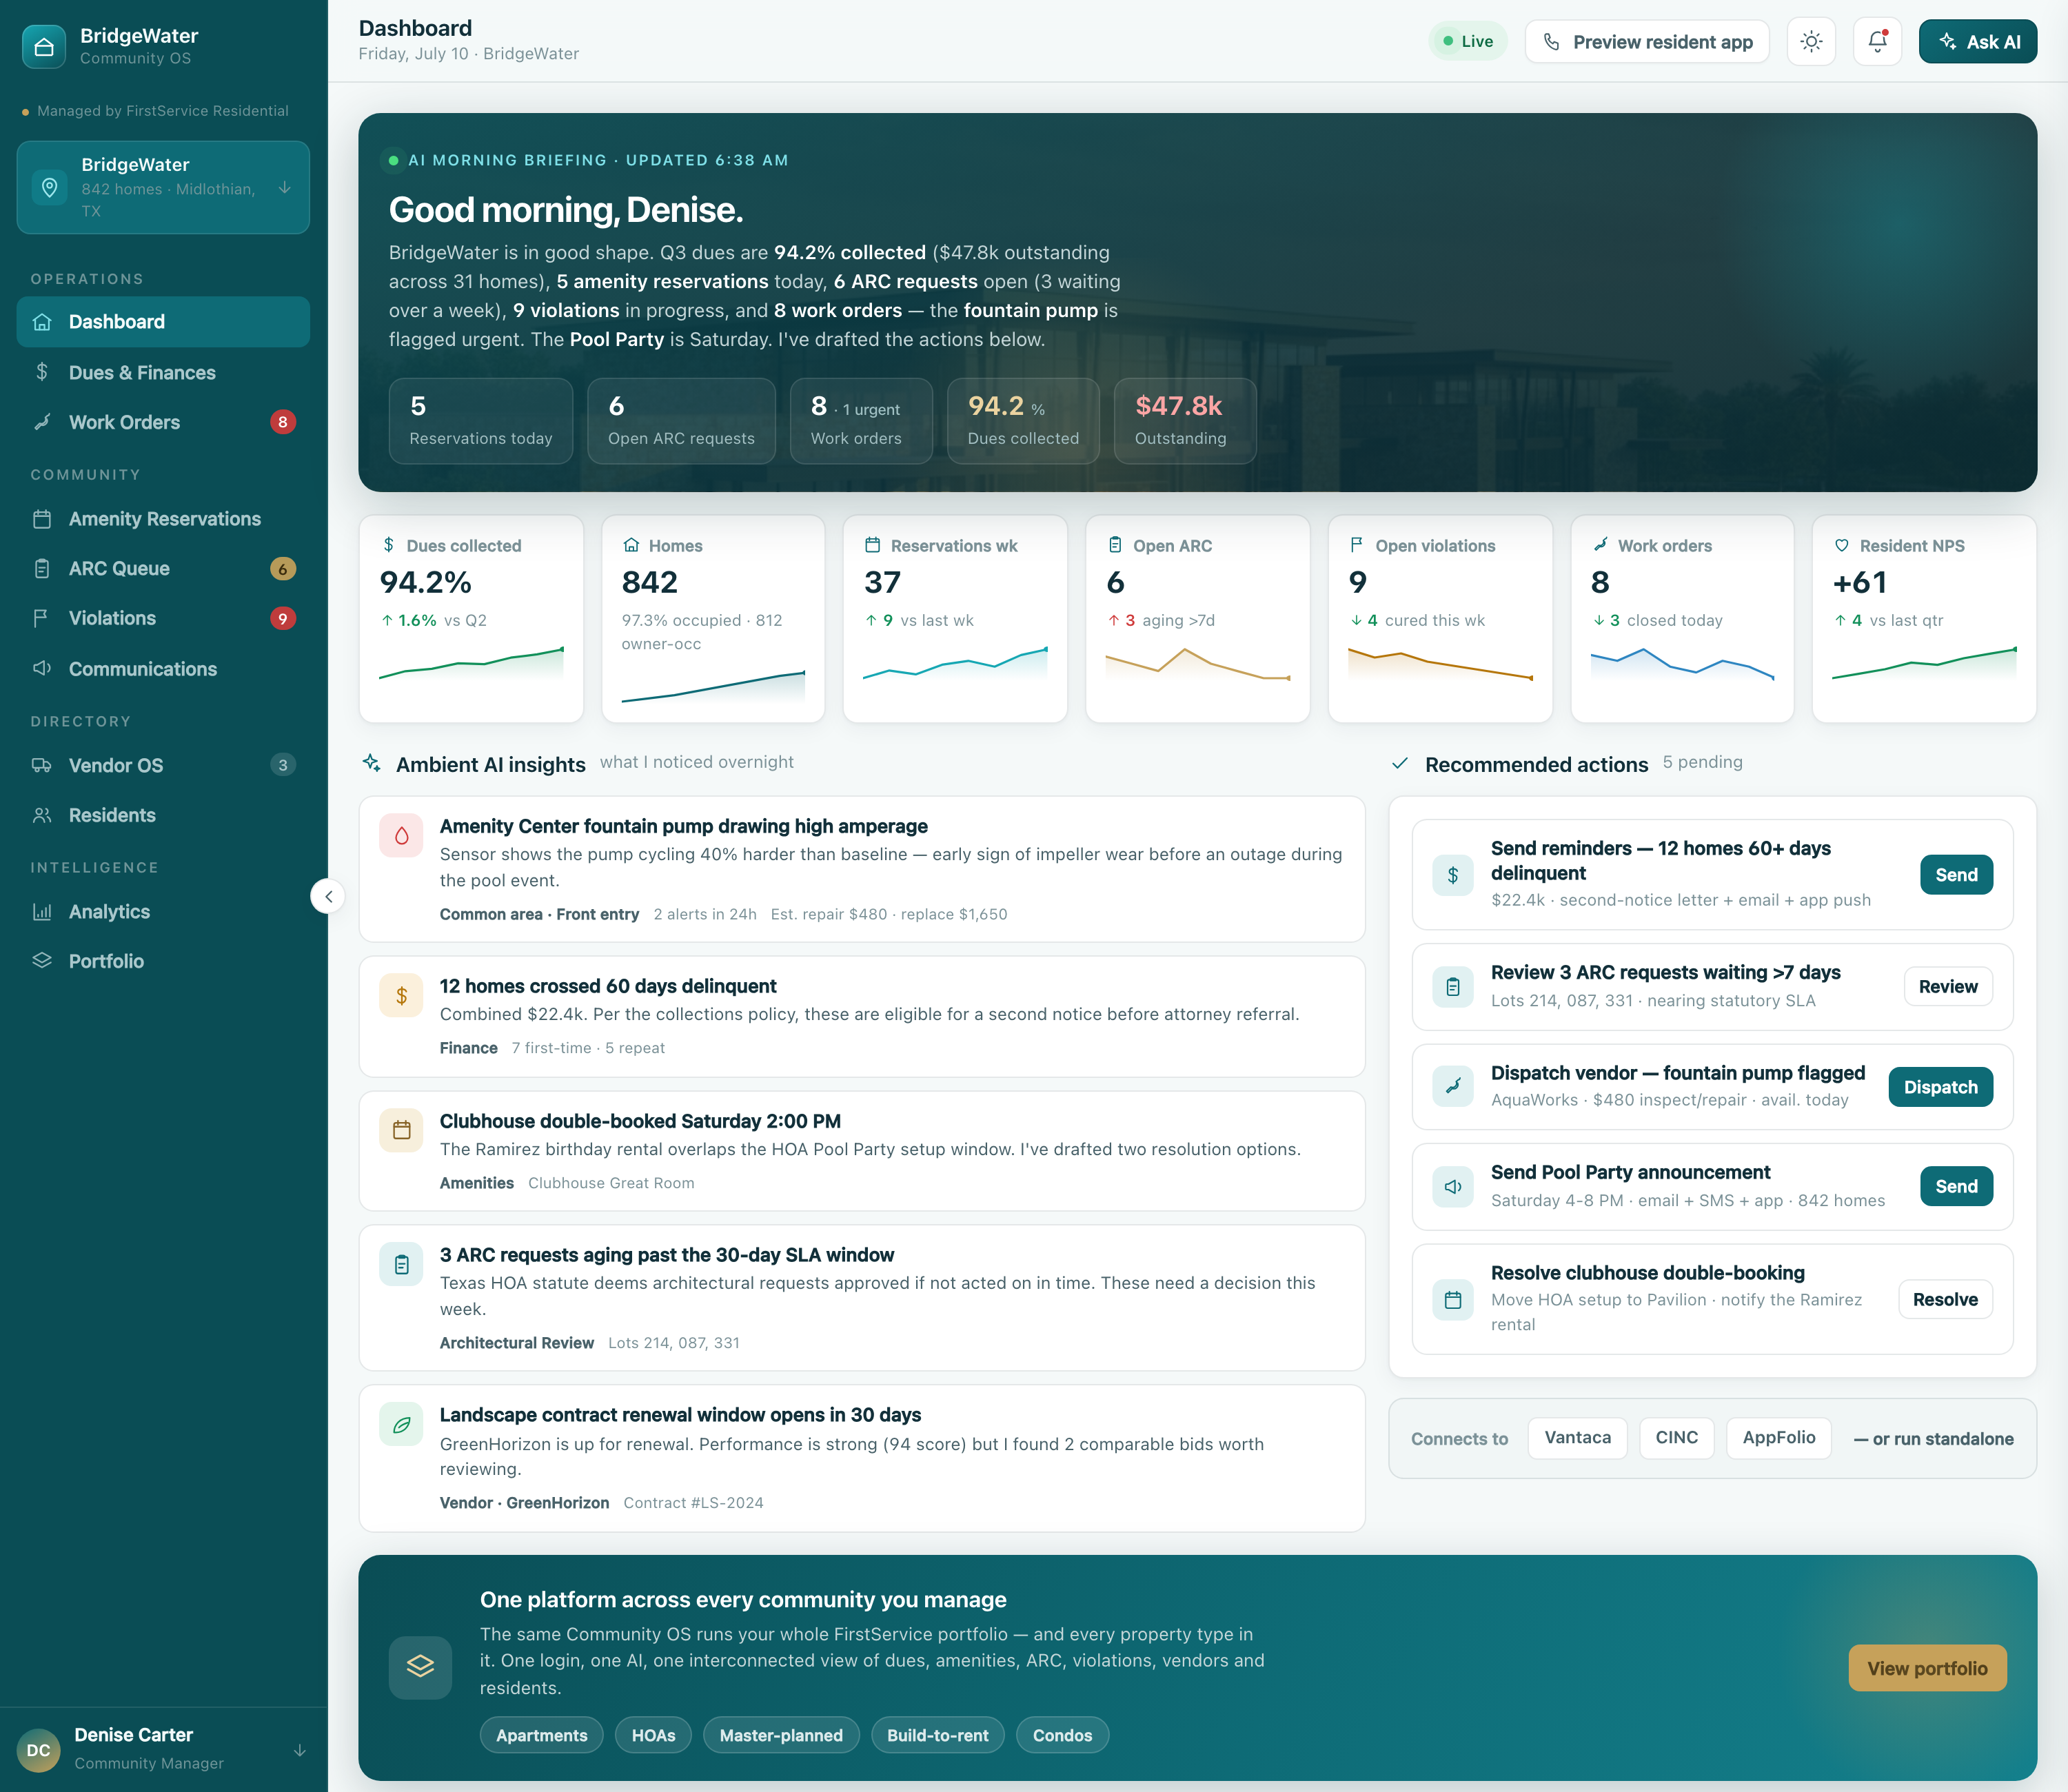
Task: Open Portfolio in the sidebar
Action: [163, 961]
